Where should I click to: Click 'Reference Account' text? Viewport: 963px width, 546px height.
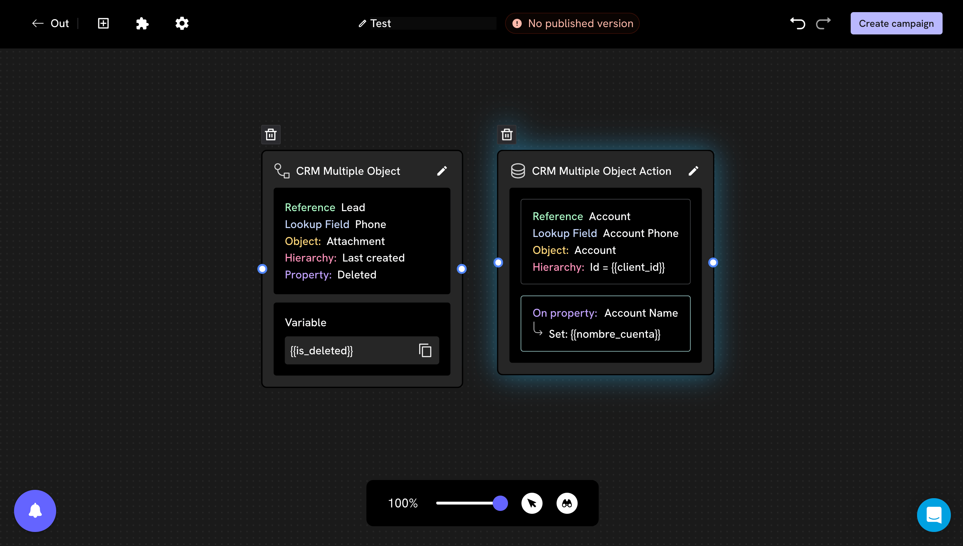(581, 216)
